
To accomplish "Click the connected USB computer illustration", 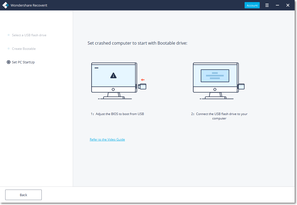I will tap(219, 81).
